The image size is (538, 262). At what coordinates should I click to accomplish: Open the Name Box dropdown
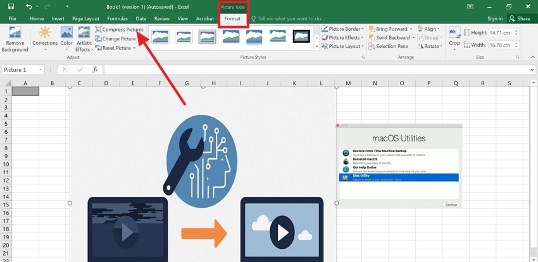click(x=41, y=70)
